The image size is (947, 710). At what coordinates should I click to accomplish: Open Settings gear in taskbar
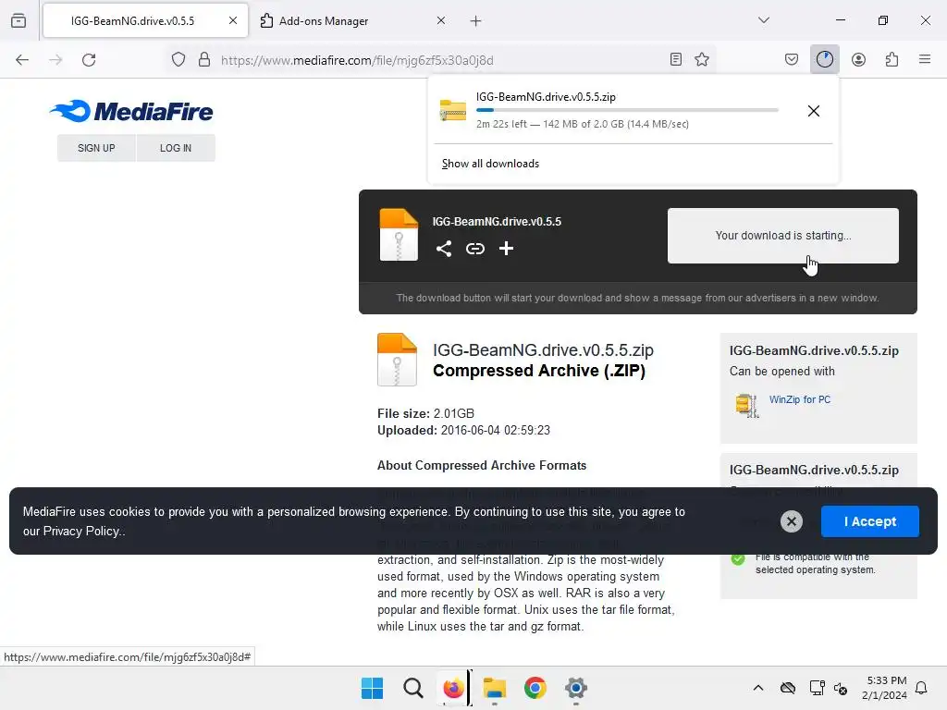click(x=576, y=688)
